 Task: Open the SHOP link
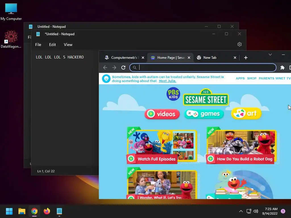tap(252, 78)
